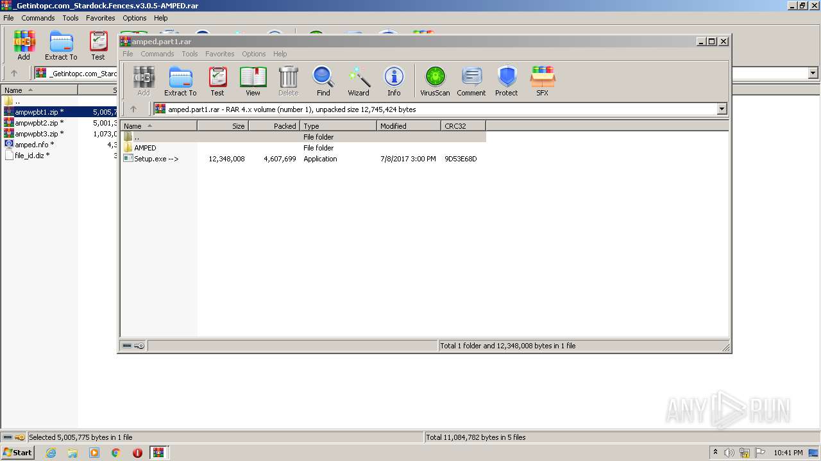Select ampwpbt1.zip in background list
The height and width of the screenshot is (461, 821).
click(60, 112)
